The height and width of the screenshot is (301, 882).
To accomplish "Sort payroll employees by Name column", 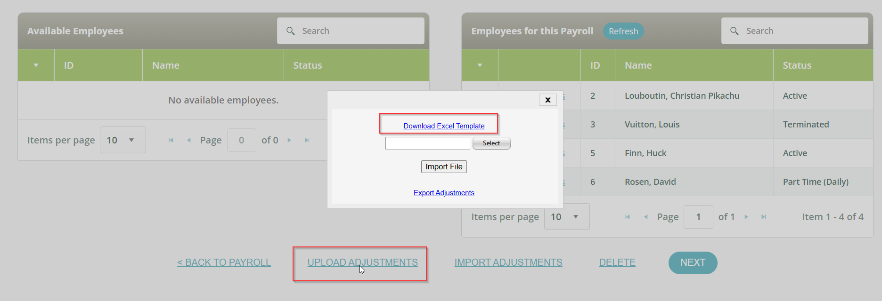I will click(638, 65).
